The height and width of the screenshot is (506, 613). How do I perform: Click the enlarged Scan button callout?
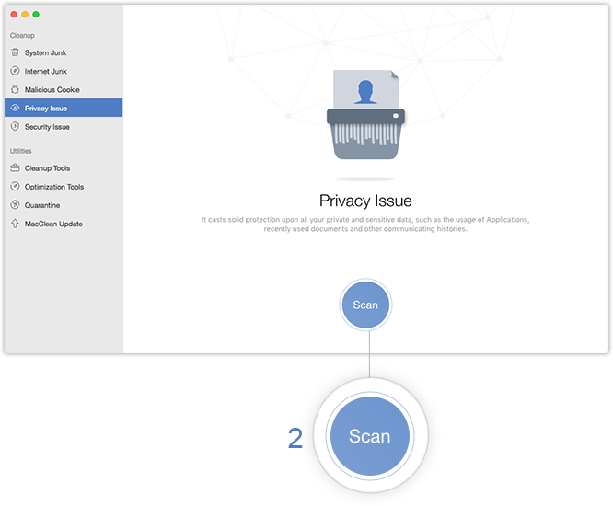(370, 437)
